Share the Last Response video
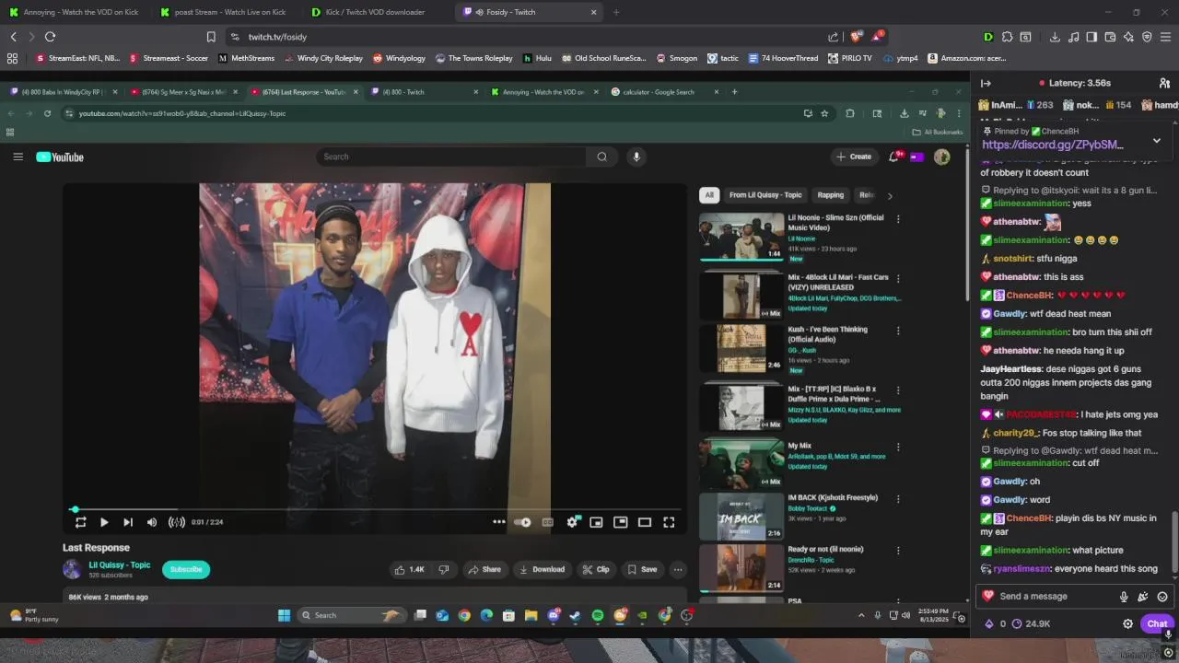Viewport: 1179px width, 663px height. 484,569
